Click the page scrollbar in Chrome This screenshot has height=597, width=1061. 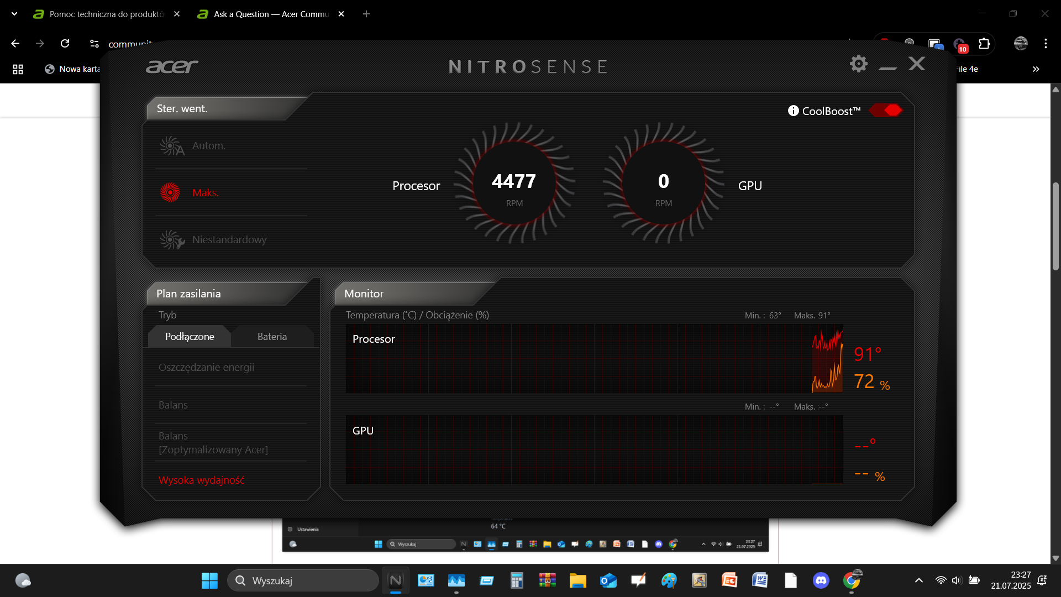click(1055, 227)
